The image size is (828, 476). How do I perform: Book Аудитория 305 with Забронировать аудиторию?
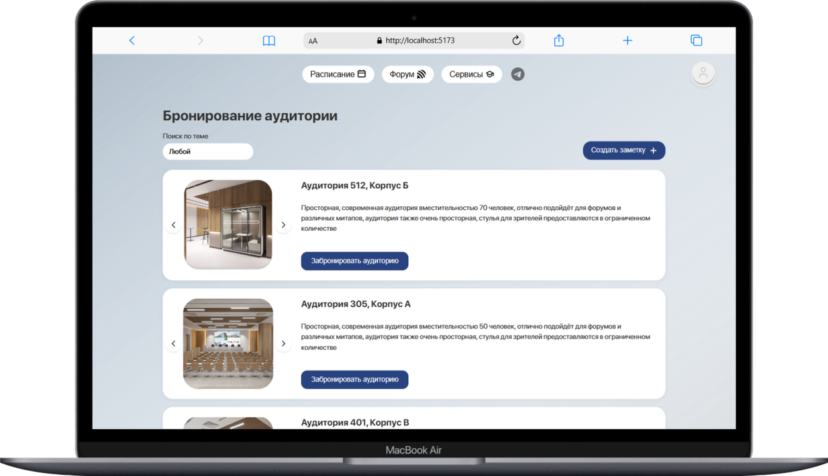pyautogui.click(x=354, y=379)
